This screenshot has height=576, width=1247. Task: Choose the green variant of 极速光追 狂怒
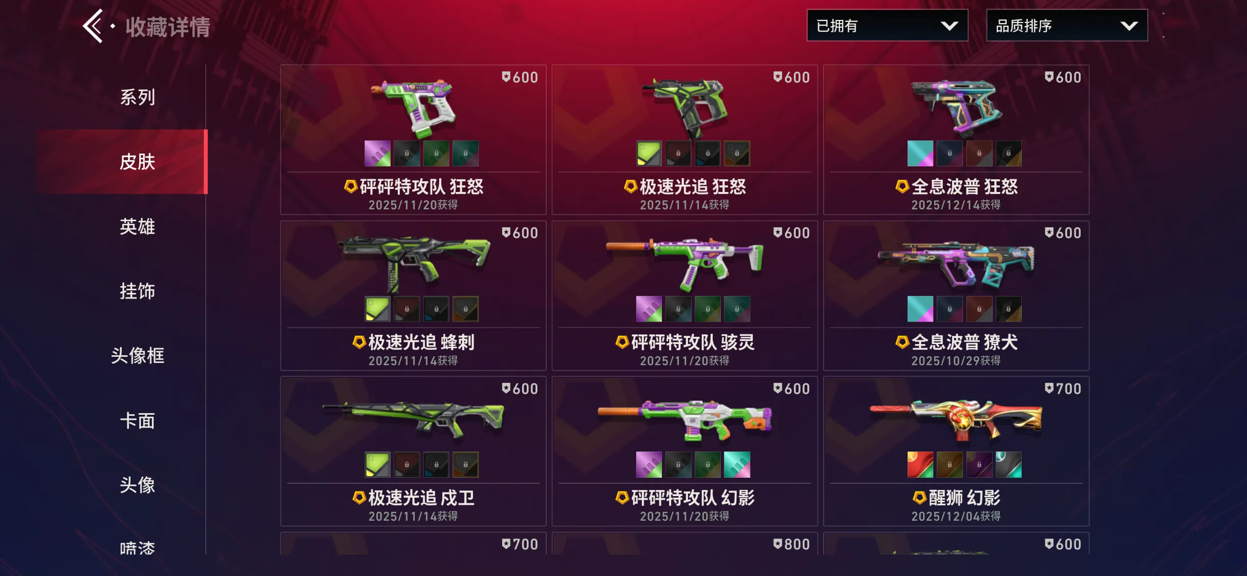click(x=649, y=153)
